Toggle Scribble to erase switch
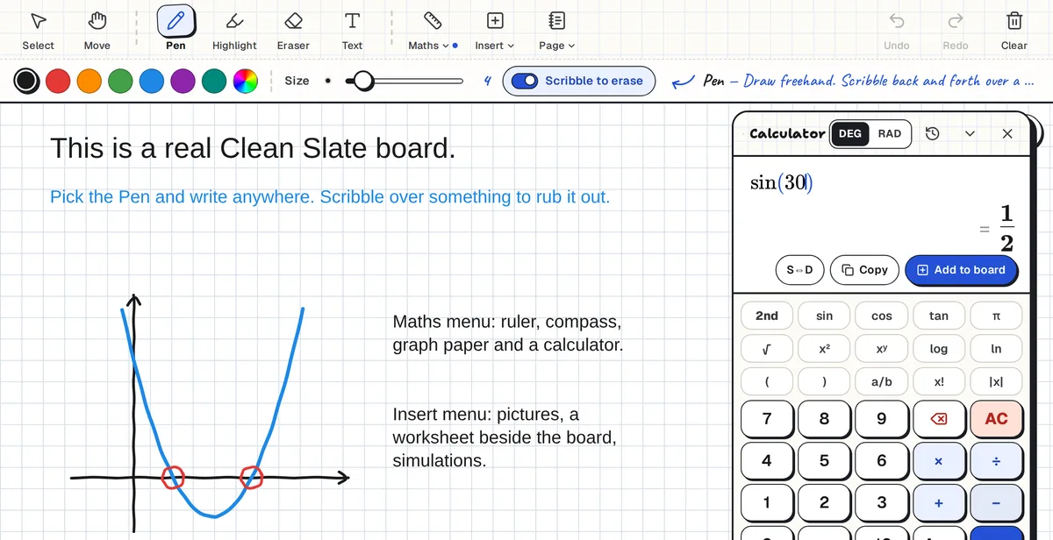Screen dimensions: 1053x540 coord(578,81)
